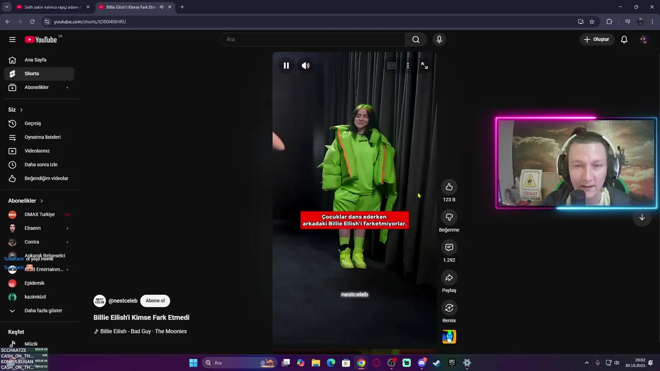The image size is (660, 371).
Task: Open Daha sonra izle
Action: [x=39, y=165]
